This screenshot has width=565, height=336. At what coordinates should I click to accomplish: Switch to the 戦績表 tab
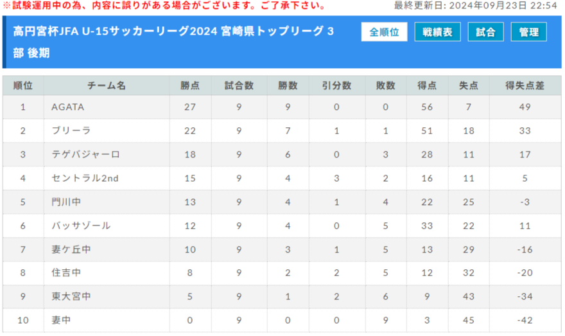437,32
